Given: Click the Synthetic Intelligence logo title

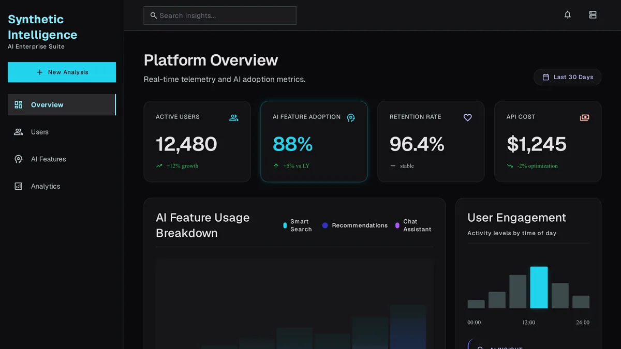Looking at the screenshot, I should [42, 27].
